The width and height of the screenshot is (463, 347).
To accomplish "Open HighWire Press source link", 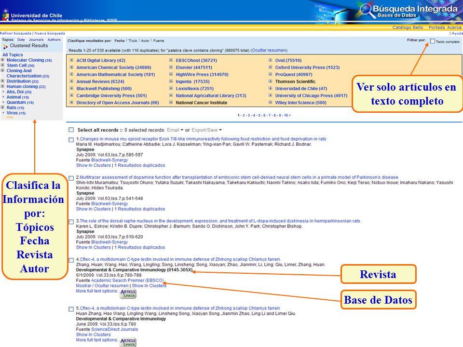I will coord(202,75).
